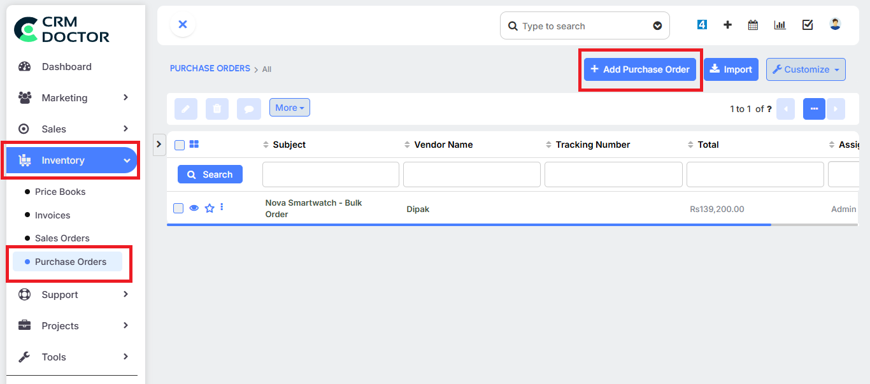Open the More dropdown menu
870x384 pixels.
pos(289,108)
